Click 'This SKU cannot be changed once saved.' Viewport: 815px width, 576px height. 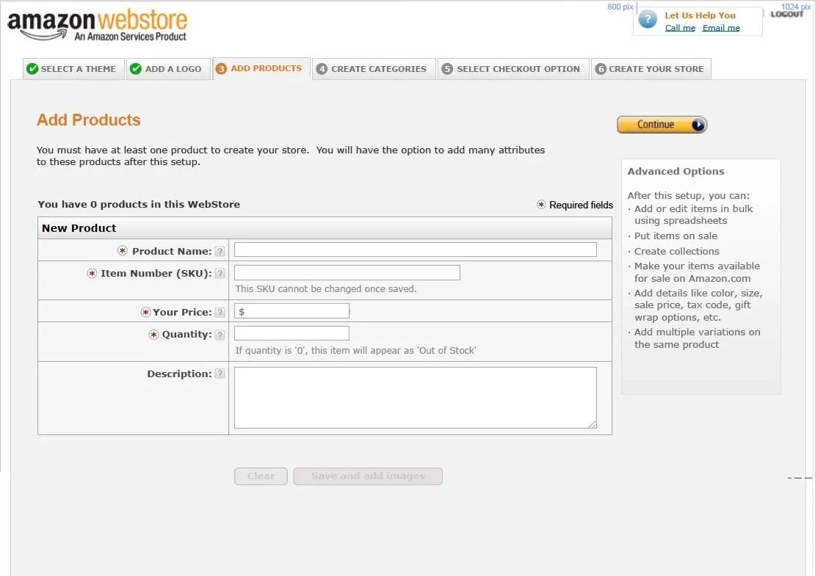coord(326,289)
